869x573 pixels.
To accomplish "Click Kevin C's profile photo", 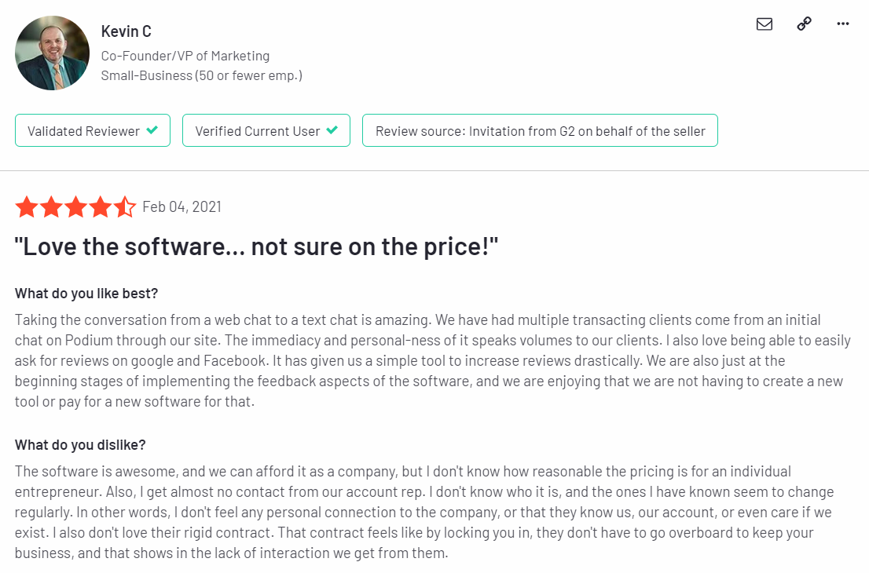I will point(52,53).
